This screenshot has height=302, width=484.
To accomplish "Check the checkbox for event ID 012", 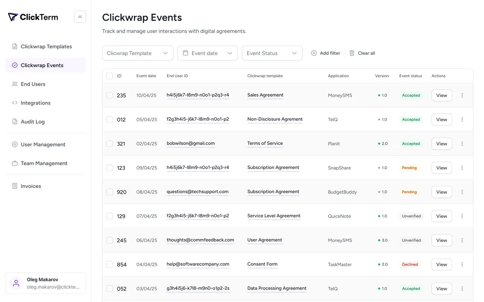I will click(110, 120).
